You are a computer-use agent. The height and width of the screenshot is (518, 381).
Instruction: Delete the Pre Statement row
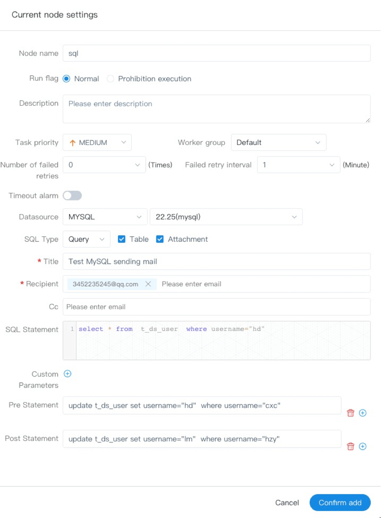[351, 413]
